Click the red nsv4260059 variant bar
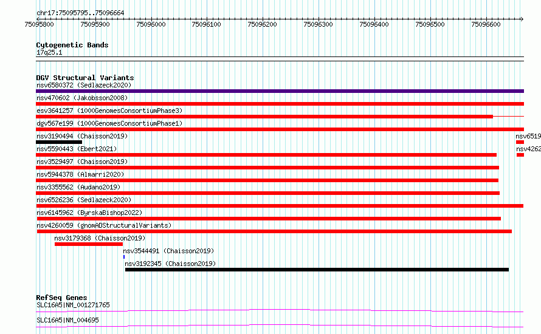Viewport: 541px width, 334px height. point(274,231)
